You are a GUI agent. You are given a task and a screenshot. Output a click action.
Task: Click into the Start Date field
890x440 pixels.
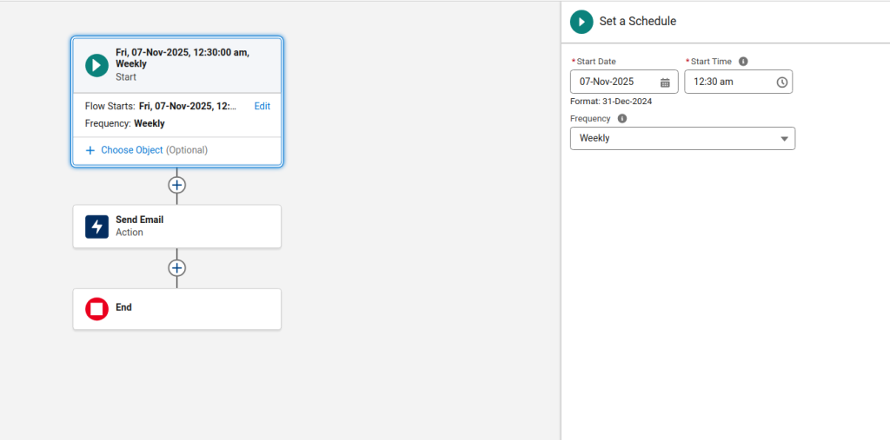pos(624,82)
